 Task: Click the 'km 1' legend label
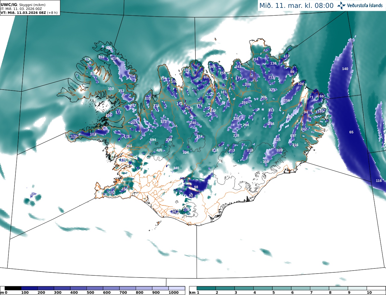coord(194,293)
